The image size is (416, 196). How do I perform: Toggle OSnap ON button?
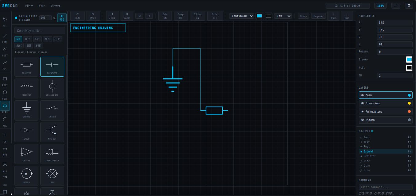click(197, 16)
